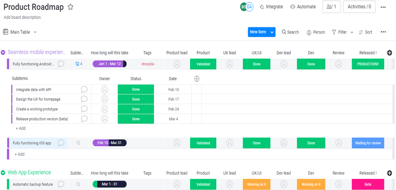The width and height of the screenshot is (396, 190).
Task: Open the Person filter menu
Action: tap(316, 32)
